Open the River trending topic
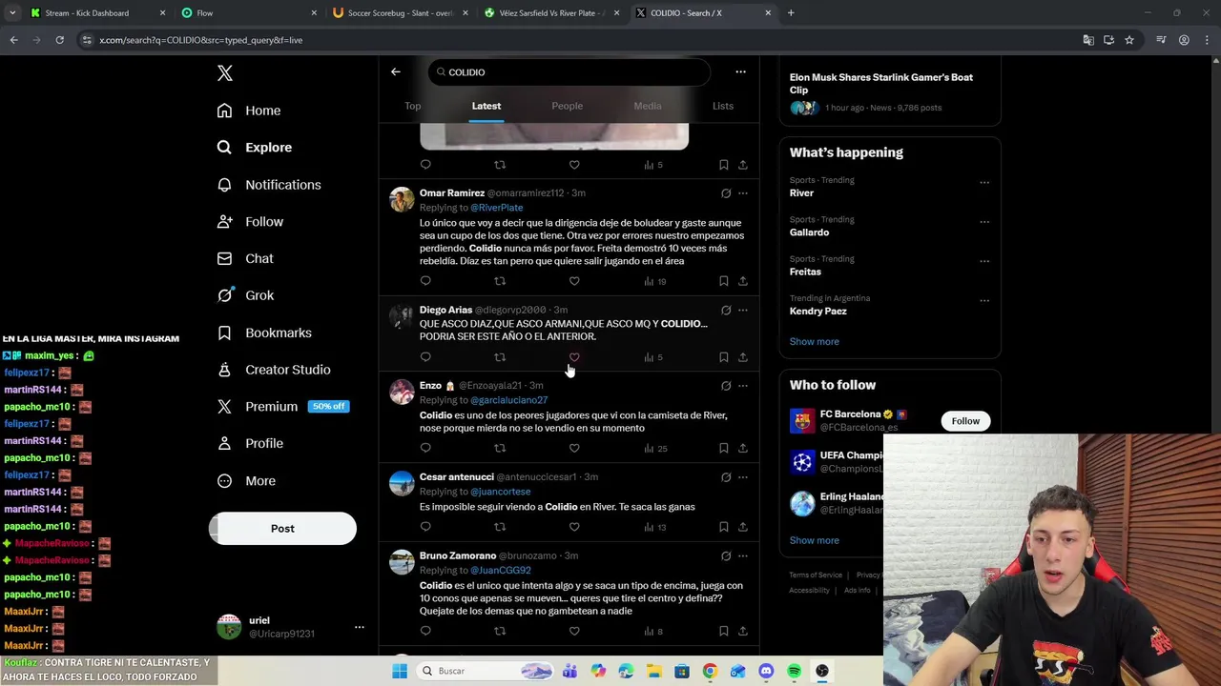Screen dimensions: 1221x686 801,192
